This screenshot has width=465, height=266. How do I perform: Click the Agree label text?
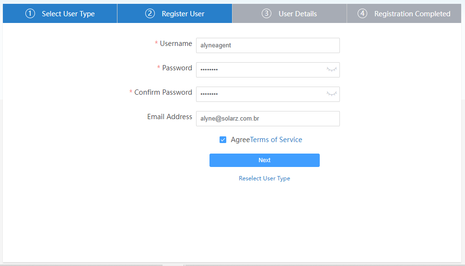[x=240, y=140]
